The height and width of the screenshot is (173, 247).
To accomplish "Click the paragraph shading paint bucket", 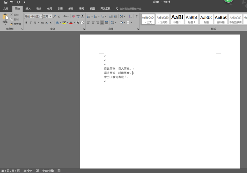I will (x=121, y=23).
